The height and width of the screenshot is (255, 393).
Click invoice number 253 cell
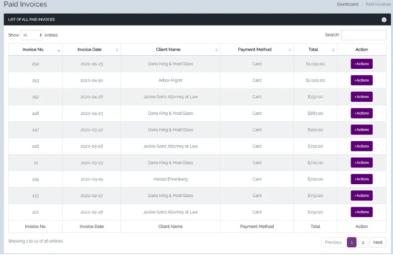point(36,80)
